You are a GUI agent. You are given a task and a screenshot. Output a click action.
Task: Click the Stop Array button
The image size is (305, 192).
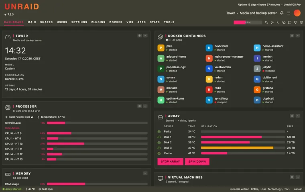pos(171,161)
